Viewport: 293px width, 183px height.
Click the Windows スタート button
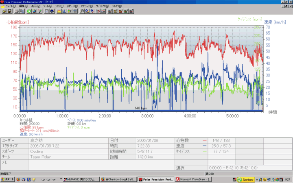tap(7, 179)
